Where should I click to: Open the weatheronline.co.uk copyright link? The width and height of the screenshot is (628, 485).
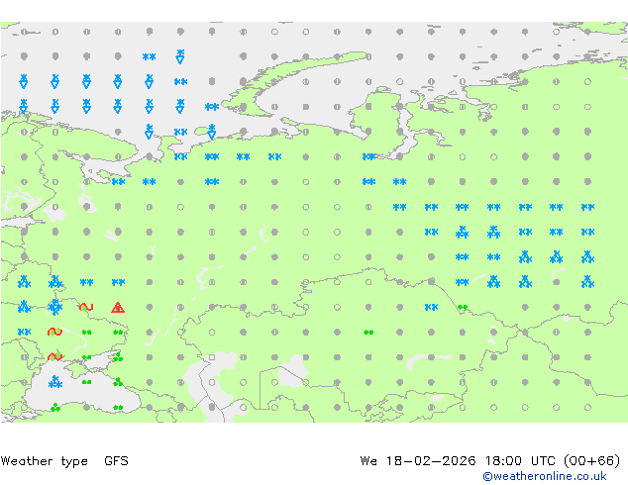point(544,476)
